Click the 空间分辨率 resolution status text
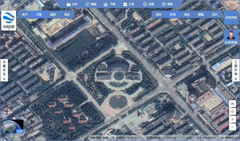This screenshot has width=240, height=141. 161,138
